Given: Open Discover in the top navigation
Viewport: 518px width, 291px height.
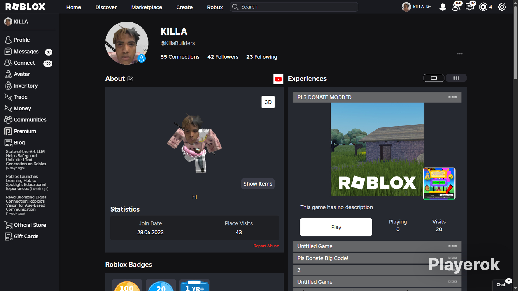Looking at the screenshot, I should 106,7.
